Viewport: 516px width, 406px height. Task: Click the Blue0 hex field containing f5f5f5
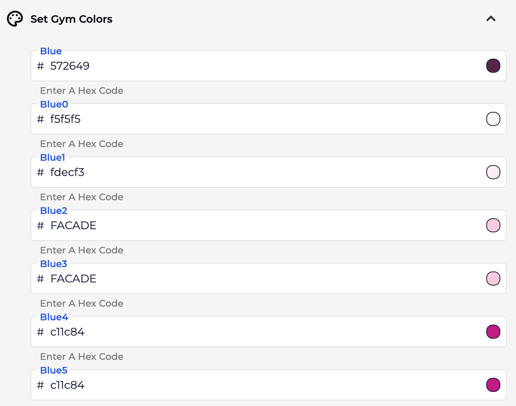point(235,119)
